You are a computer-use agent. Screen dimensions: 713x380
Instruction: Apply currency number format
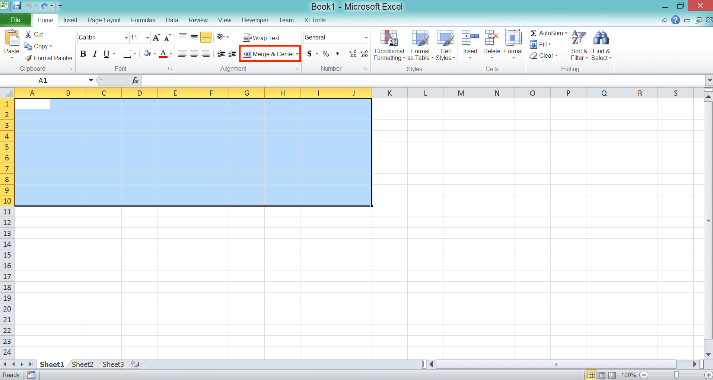[x=310, y=54]
